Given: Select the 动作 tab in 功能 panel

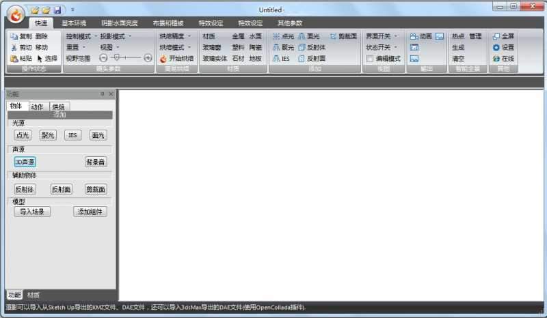Looking at the screenshot, I should 37,106.
